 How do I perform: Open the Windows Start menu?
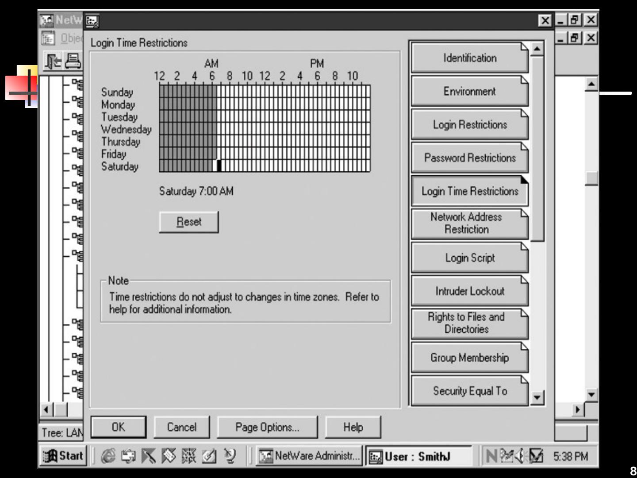click(63, 456)
